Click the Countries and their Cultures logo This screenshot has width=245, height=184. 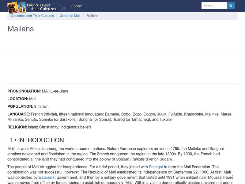(32, 7)
